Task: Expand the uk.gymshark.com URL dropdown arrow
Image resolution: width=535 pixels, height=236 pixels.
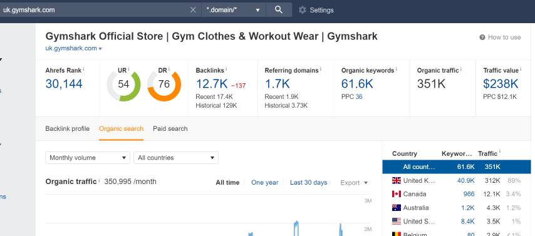Action: [100, 49]
